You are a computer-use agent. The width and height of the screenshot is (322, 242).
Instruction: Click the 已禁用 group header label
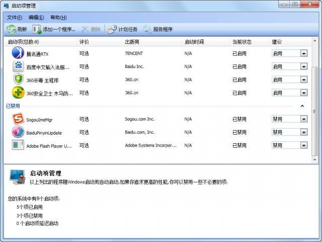coord(13,106)
